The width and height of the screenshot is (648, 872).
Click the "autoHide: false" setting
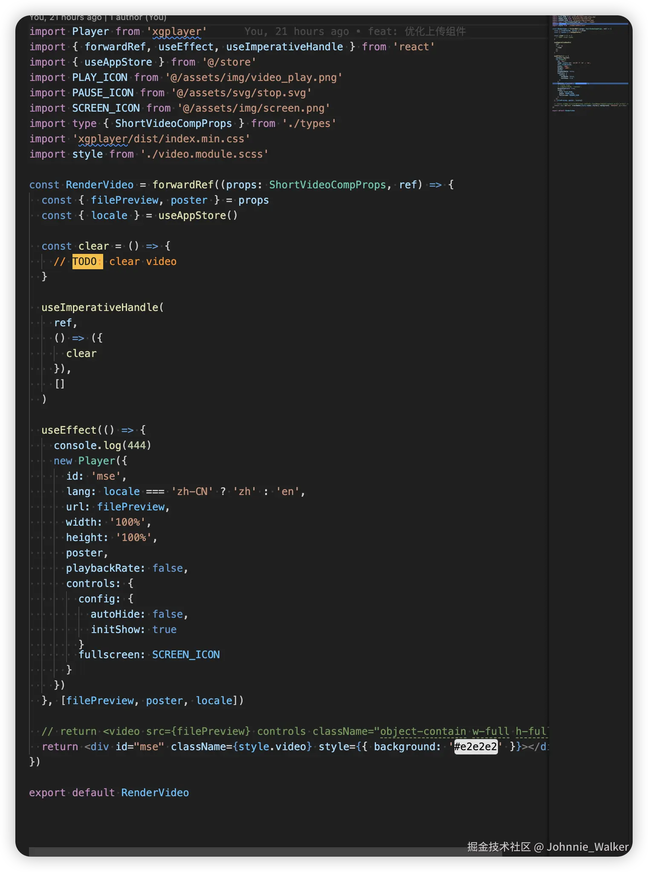pyautogui.click(x=139, y=614)
